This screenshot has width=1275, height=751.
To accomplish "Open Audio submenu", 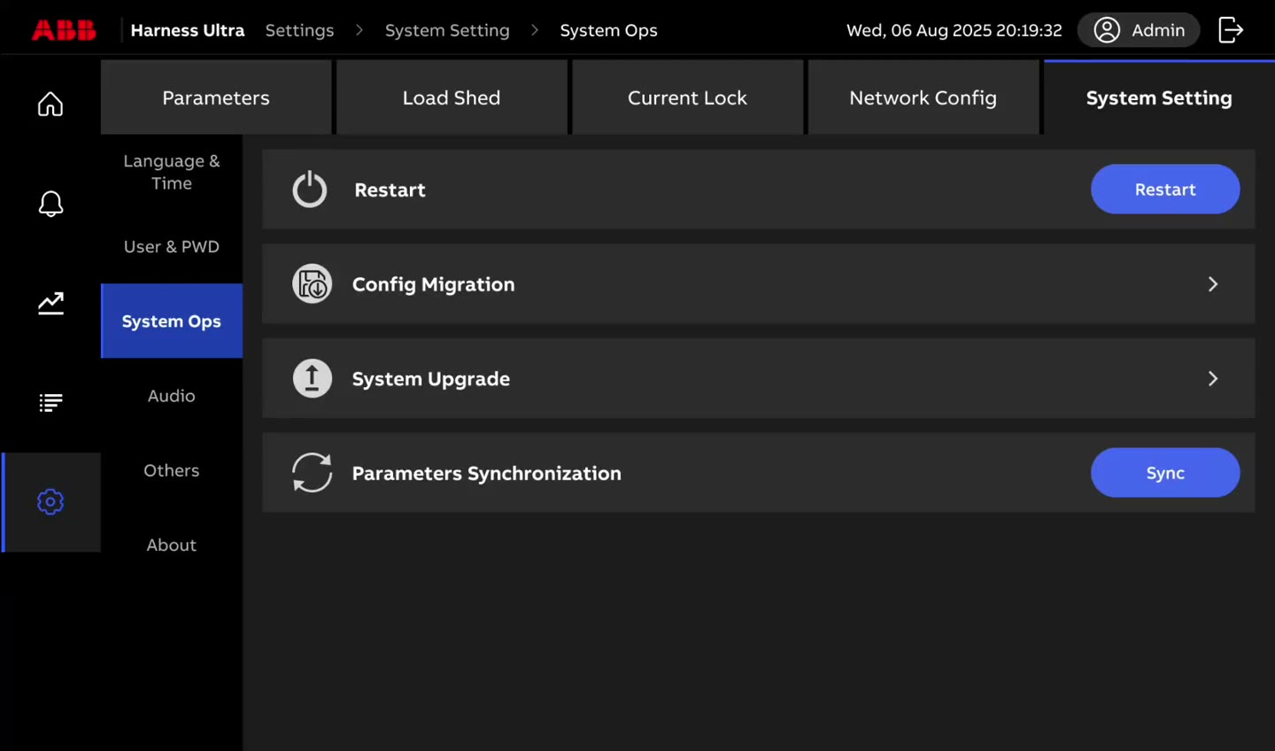I will click(172, 396).
